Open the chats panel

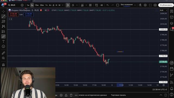[172, 29]
